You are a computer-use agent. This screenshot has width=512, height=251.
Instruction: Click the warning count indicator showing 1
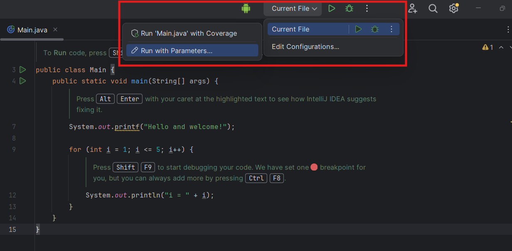[x=487, y=47]
